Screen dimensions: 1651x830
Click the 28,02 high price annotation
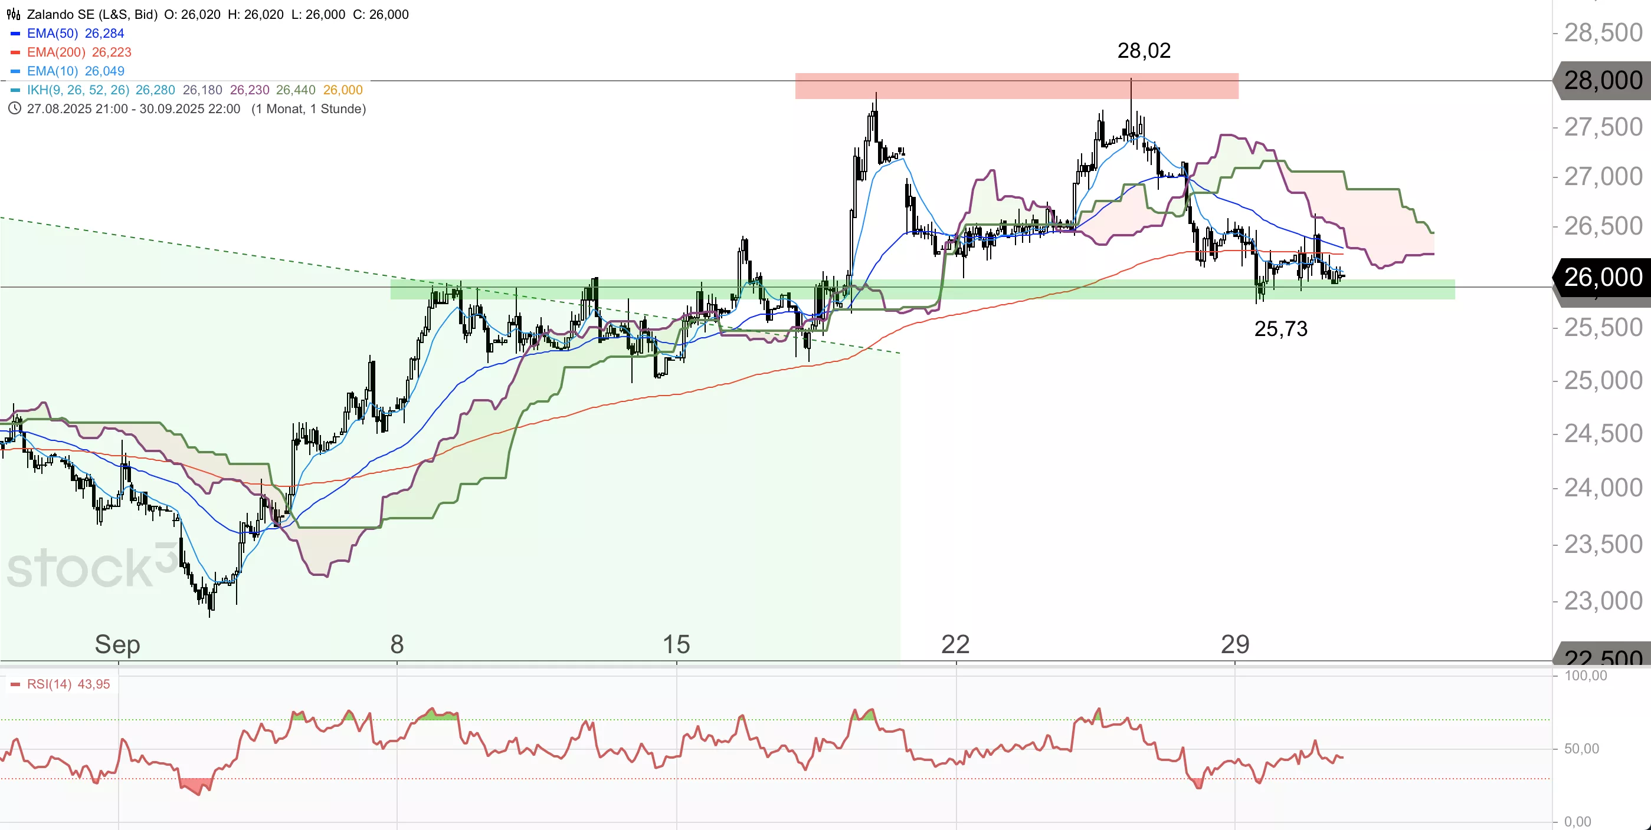point(1144,51)
